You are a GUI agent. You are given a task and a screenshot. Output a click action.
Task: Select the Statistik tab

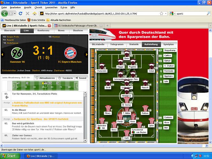coord(134,44)
